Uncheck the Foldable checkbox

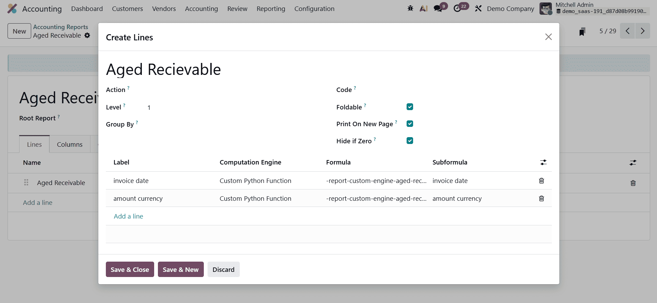(x=410, y=107)
